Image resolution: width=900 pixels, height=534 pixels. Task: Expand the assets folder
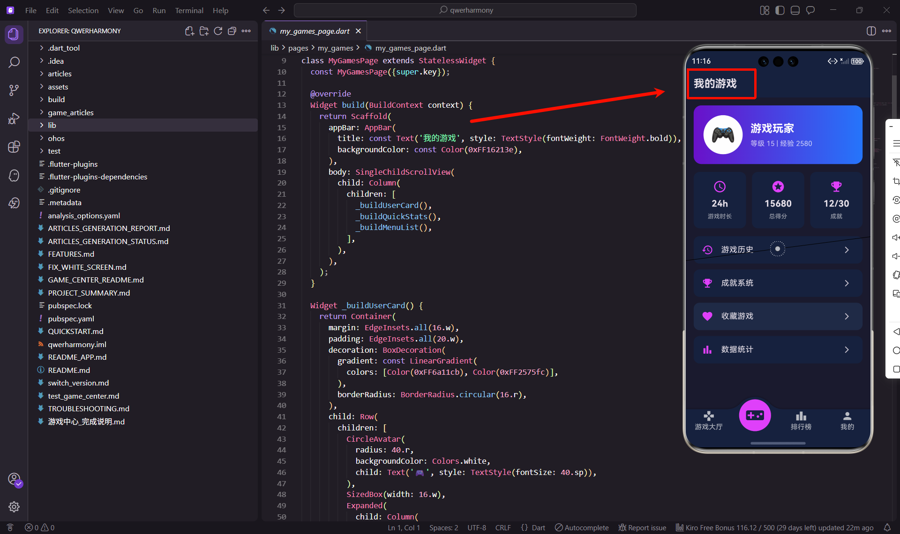tap(58, 87)
